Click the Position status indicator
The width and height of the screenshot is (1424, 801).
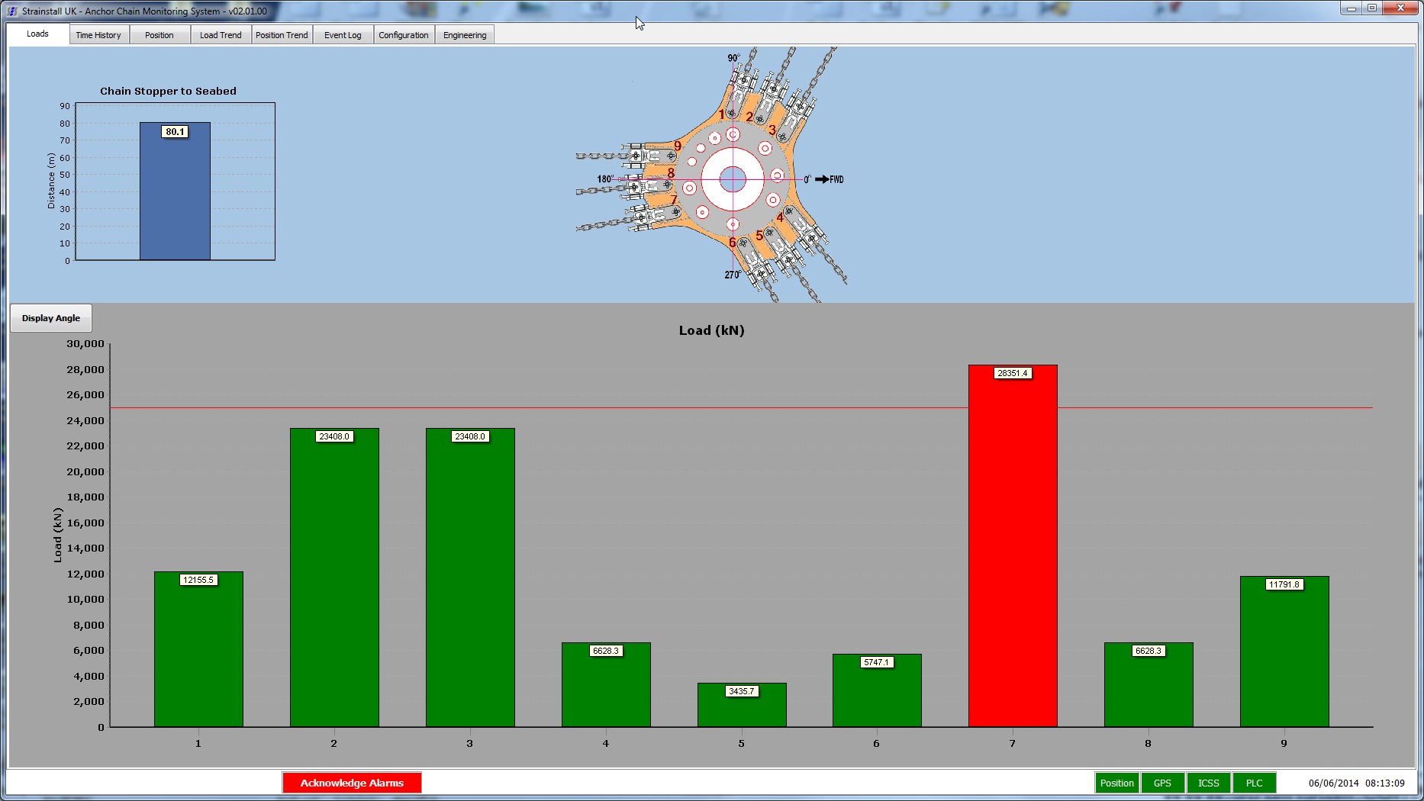pyautogui.click(x=1116, y=783)
